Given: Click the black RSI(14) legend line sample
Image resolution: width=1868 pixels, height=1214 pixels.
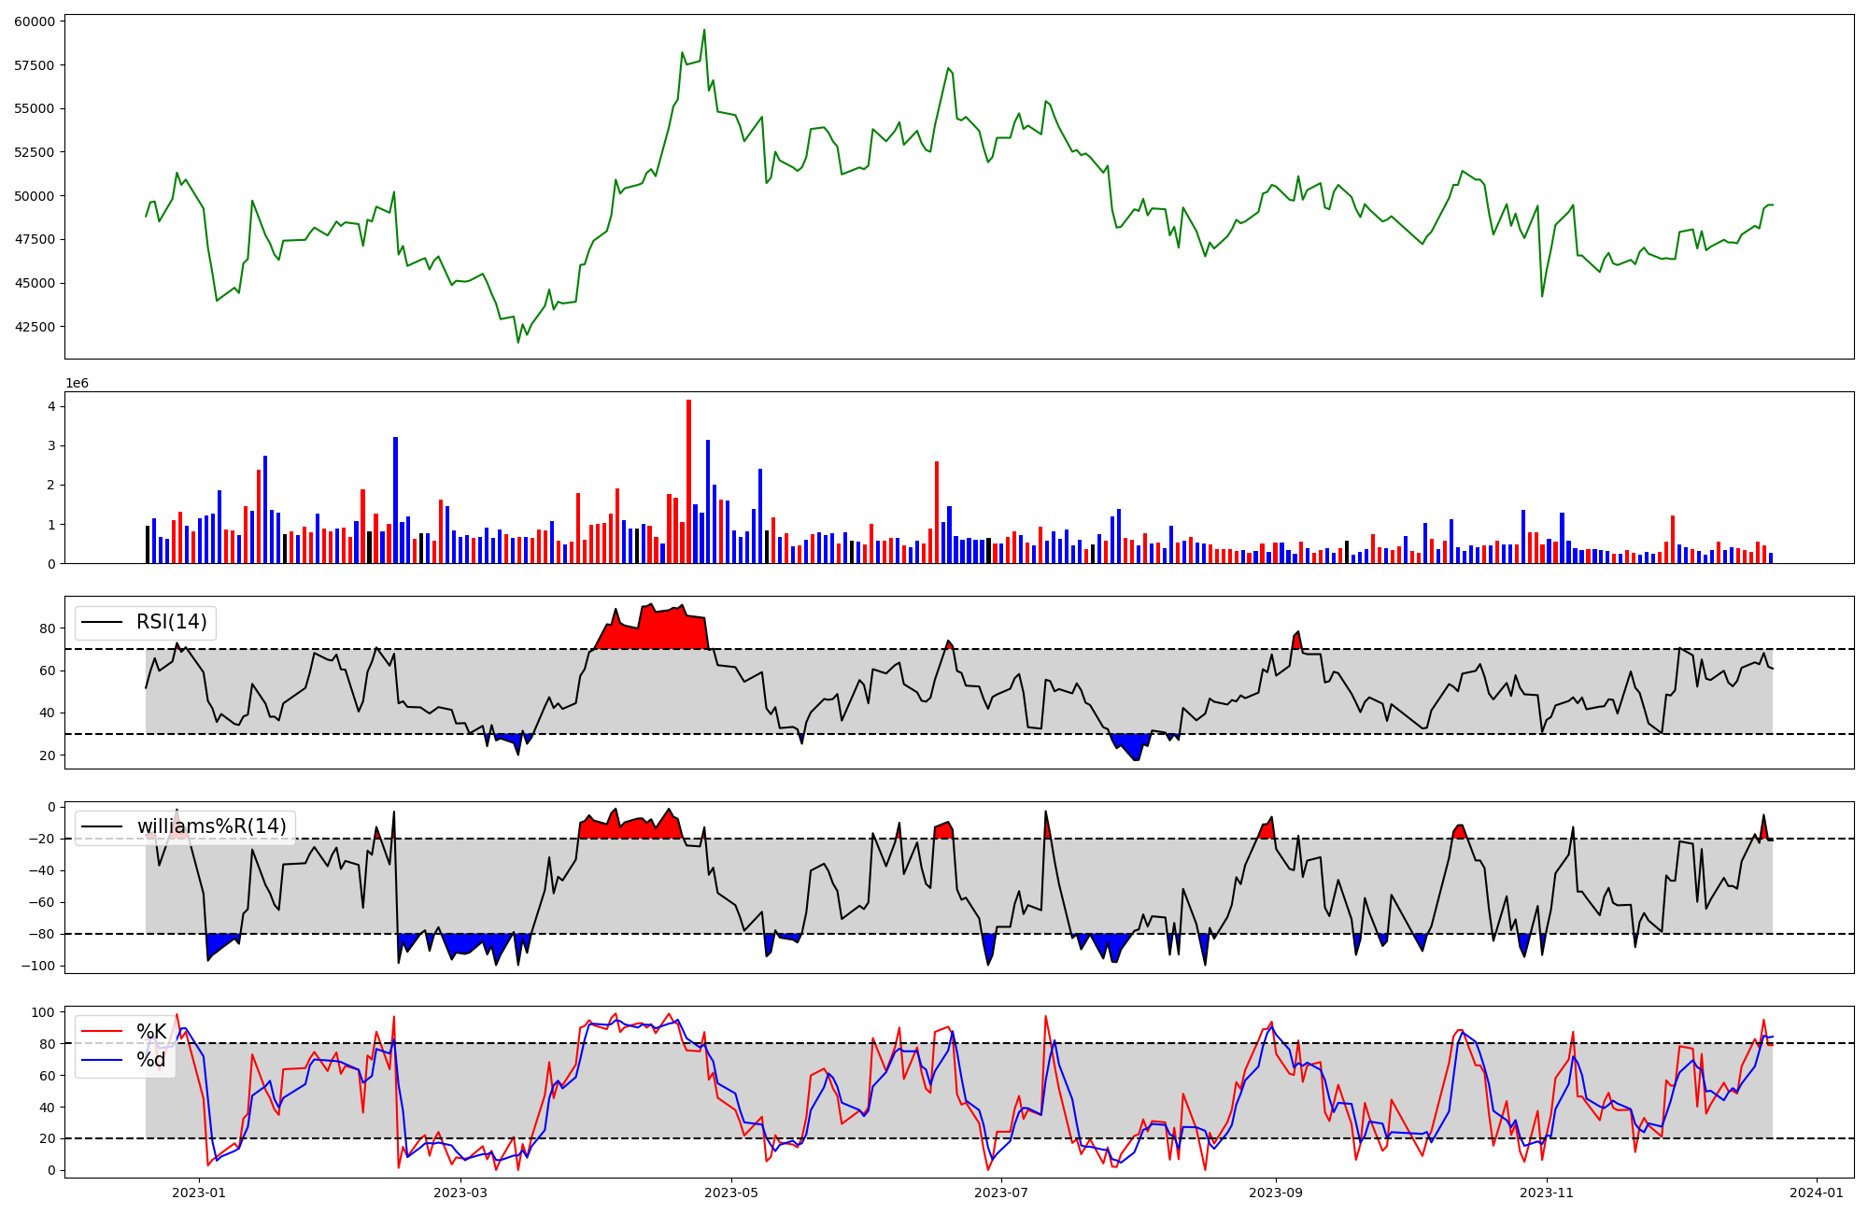Looking at the screenshot, I should coord(102,622).
